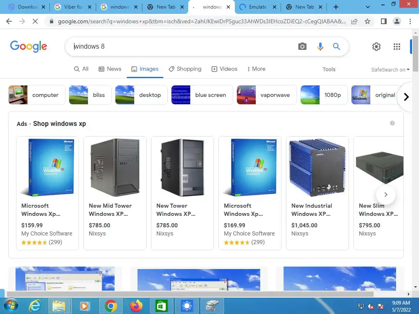Select the Images tab

point(145,69)
